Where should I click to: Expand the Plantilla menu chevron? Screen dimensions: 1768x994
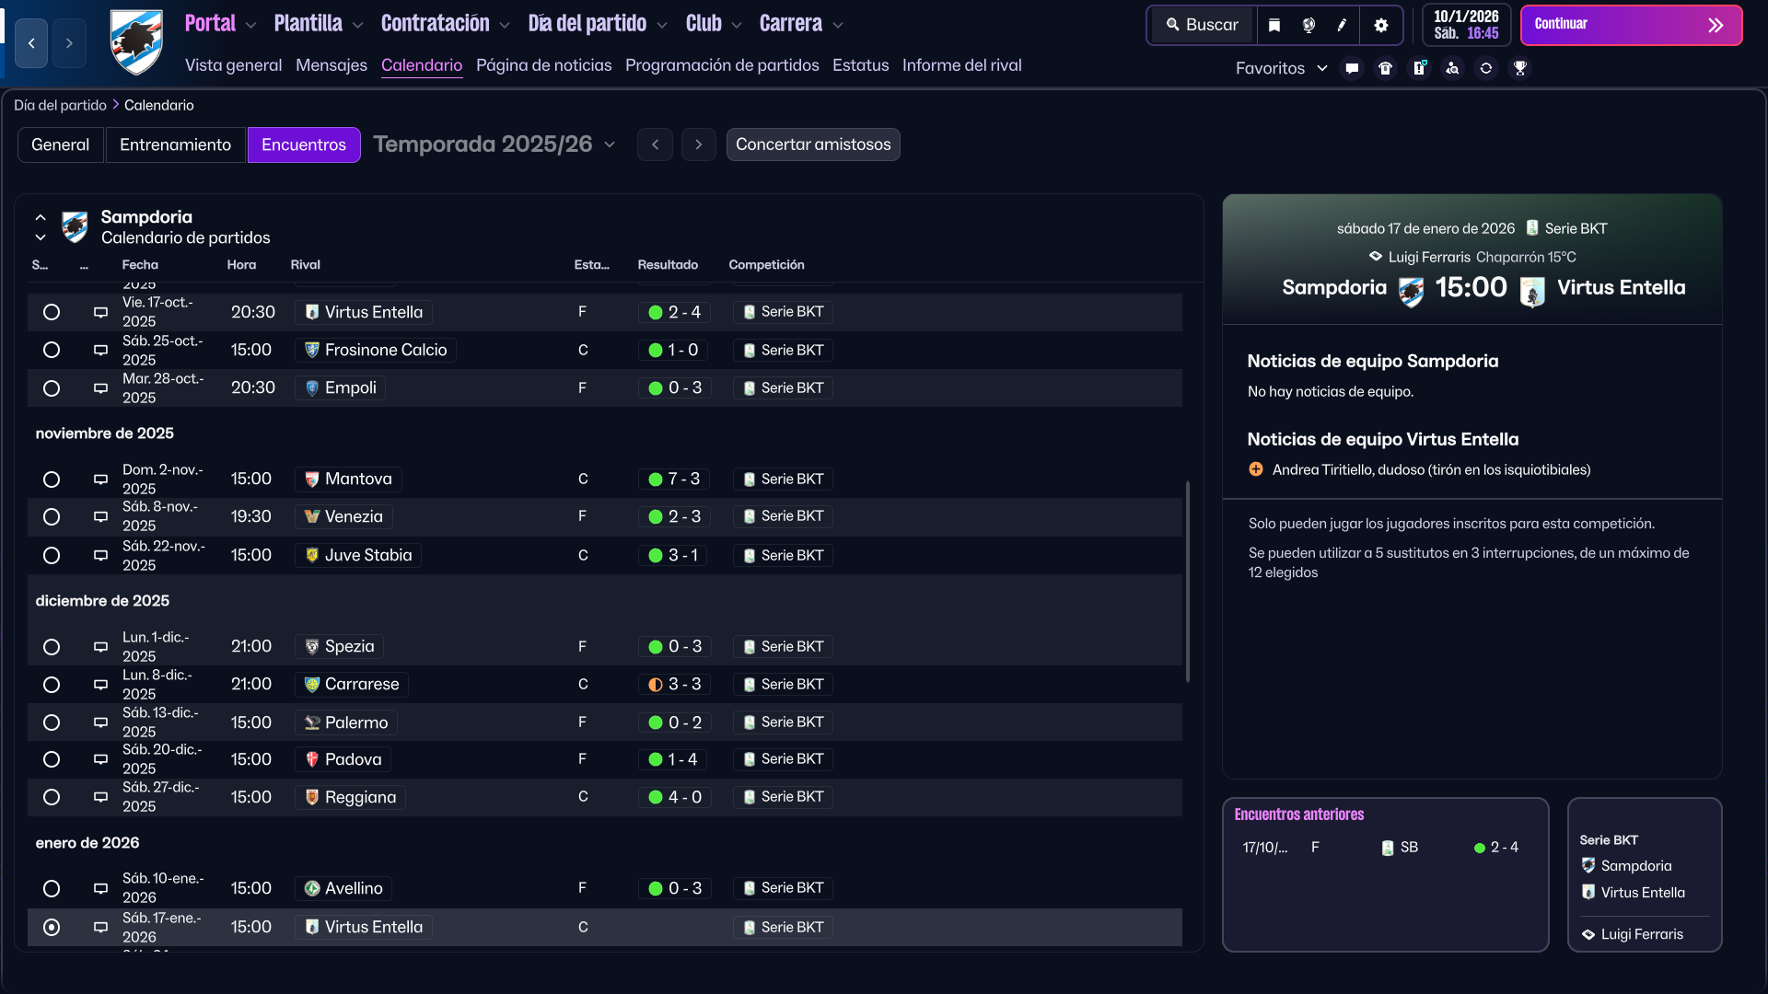click(x=357, y=25)
